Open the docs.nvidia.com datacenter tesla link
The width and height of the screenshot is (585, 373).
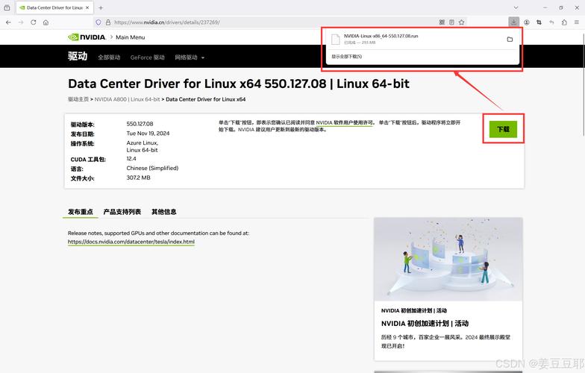(131, 242)
